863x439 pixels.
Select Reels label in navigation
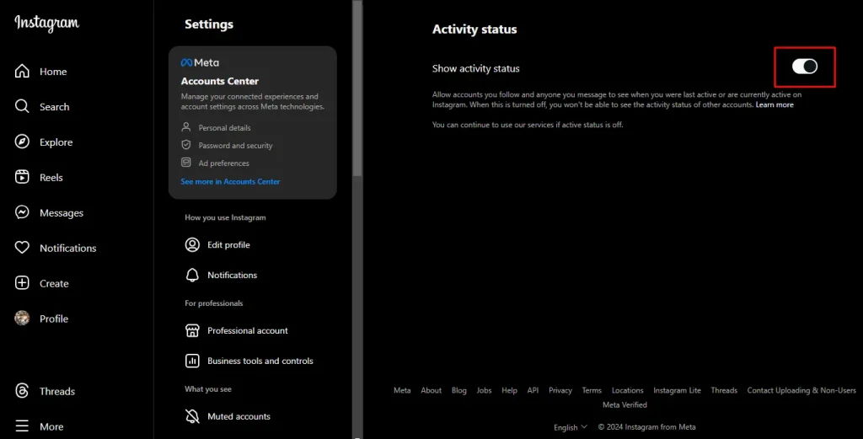tap(51, 178)
